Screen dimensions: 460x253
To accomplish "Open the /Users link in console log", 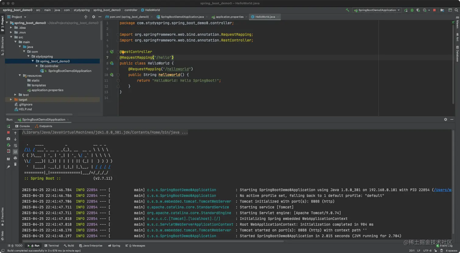I will click(x=443, y=190).
